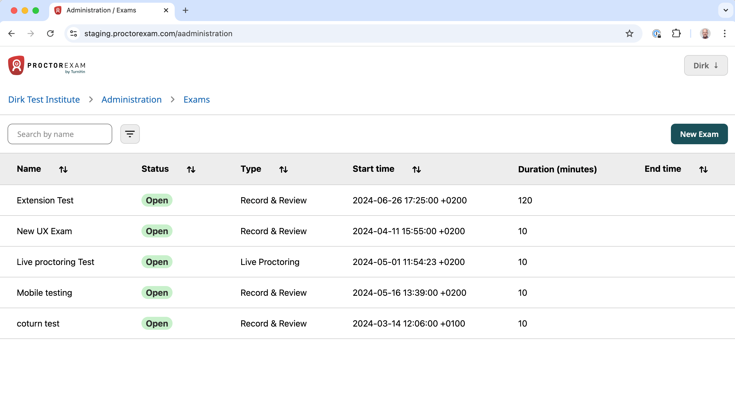Open the Extension Test exam
This screenshot has width=735, height=410.
tap(45, 200)
